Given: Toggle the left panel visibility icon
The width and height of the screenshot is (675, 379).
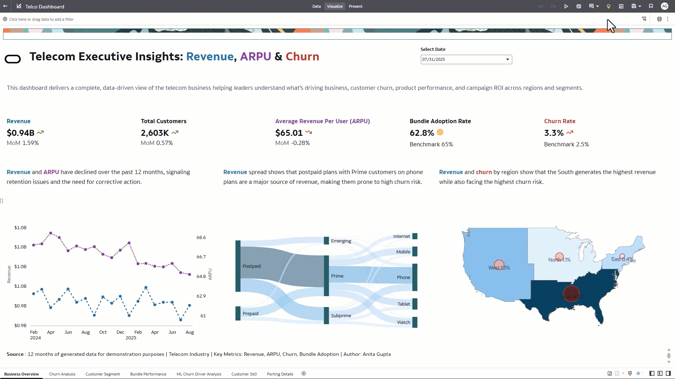Looking at the screenshot, I should [x=652, y=373].
